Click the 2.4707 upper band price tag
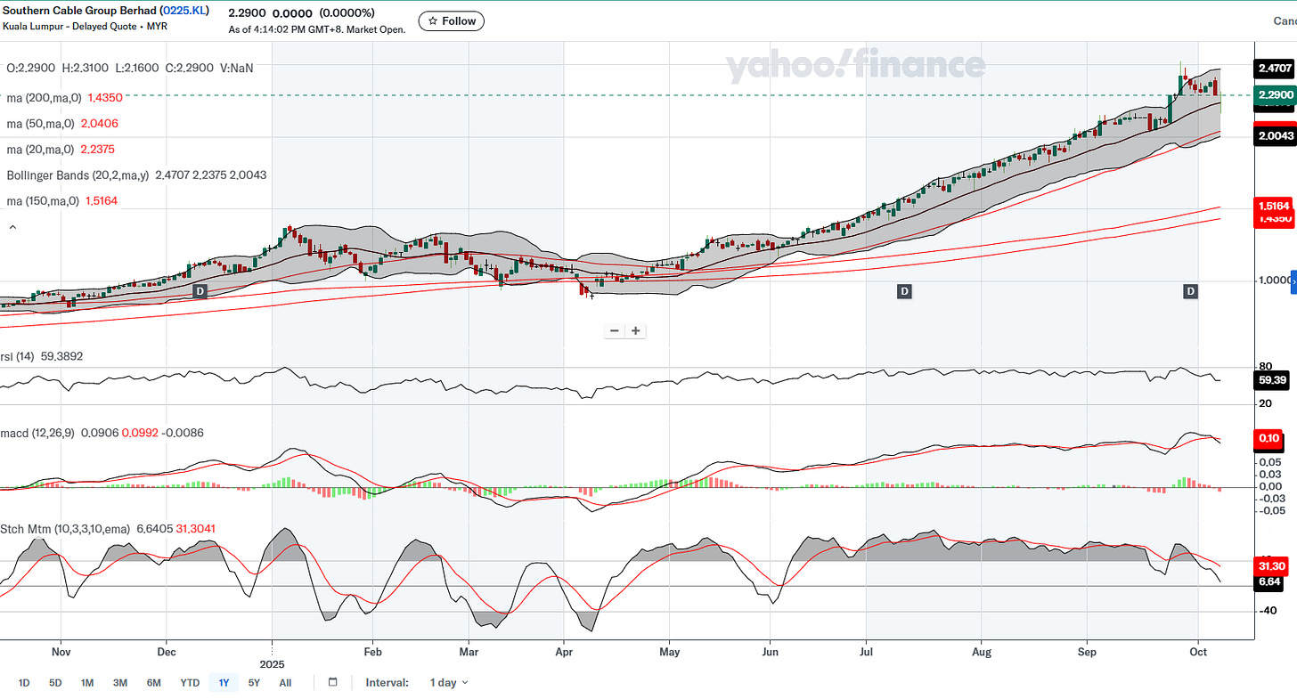This screenshot has width=1297, height=699. (x=1274, y=68)
